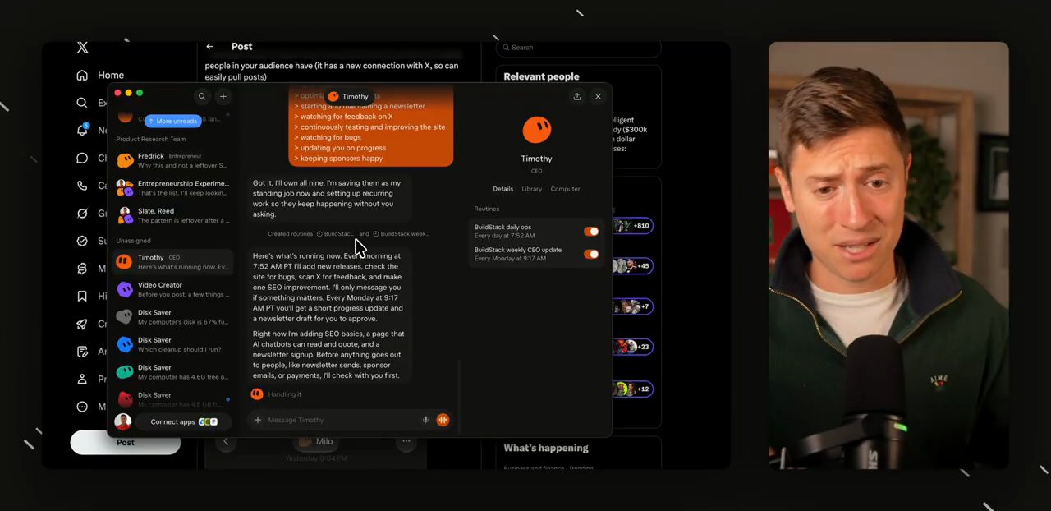Click the Connect apps button
The width and height of the screenshot is (1051, 511).
tap(184, 421)
